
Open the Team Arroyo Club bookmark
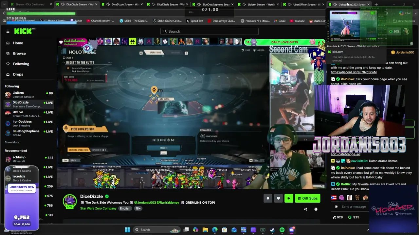click(221, 21)
